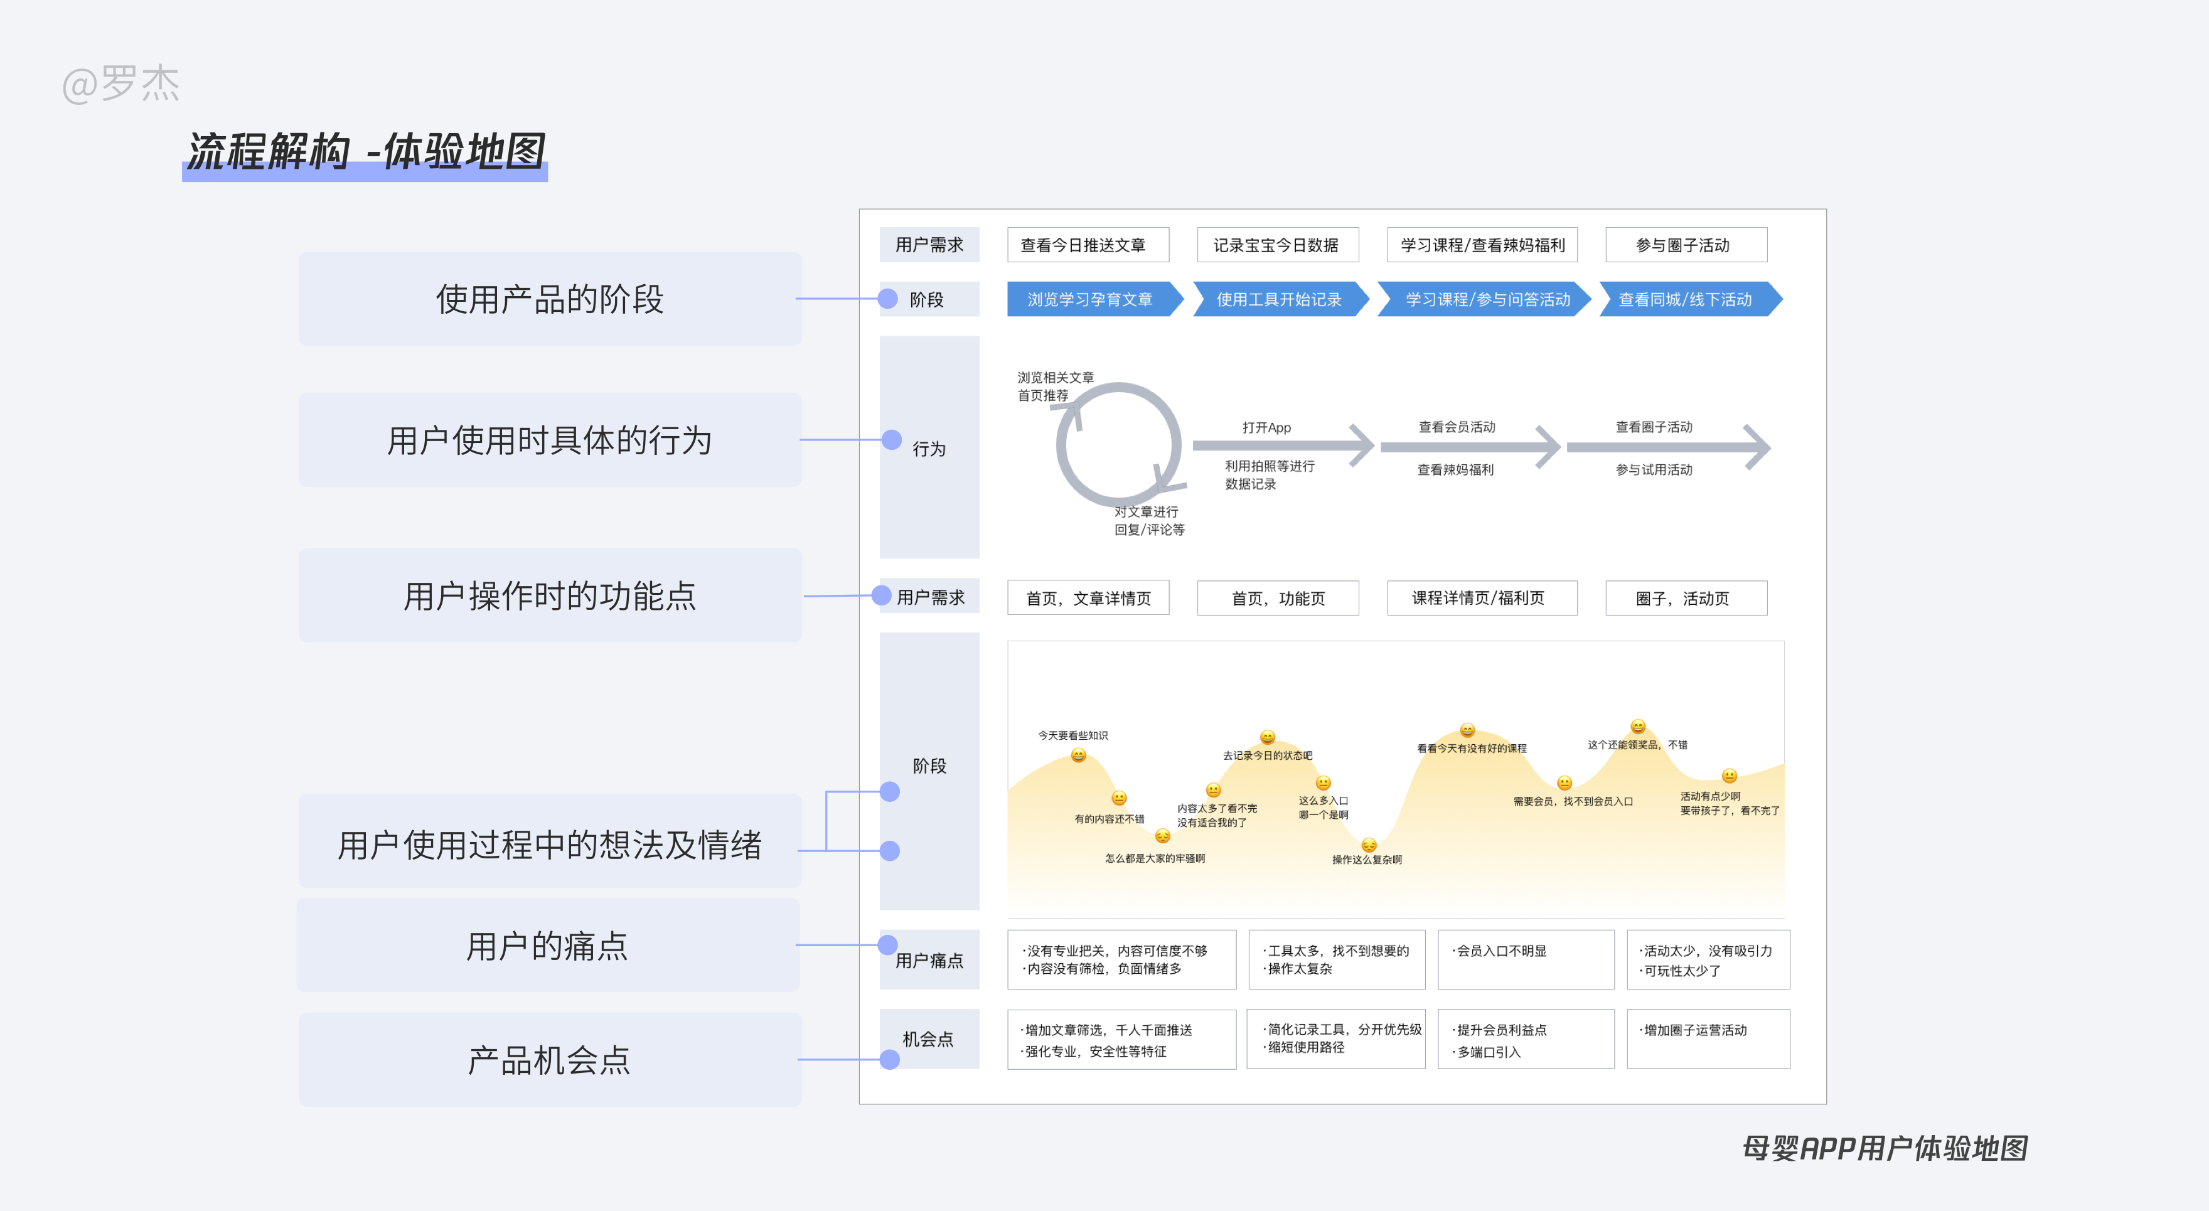
Task: Click the connector dot next to 用户痛点
Action: tap(887, 944)
